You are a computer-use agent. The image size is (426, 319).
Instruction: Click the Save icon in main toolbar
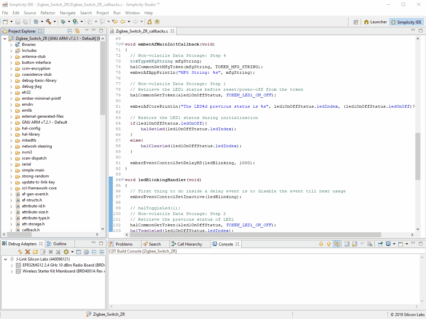(x=18, y=22)
